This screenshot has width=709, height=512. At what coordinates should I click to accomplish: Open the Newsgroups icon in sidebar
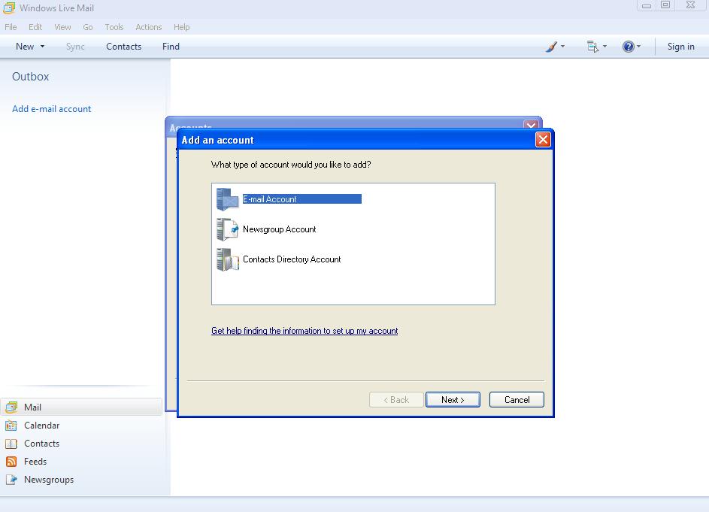[11, 480]
